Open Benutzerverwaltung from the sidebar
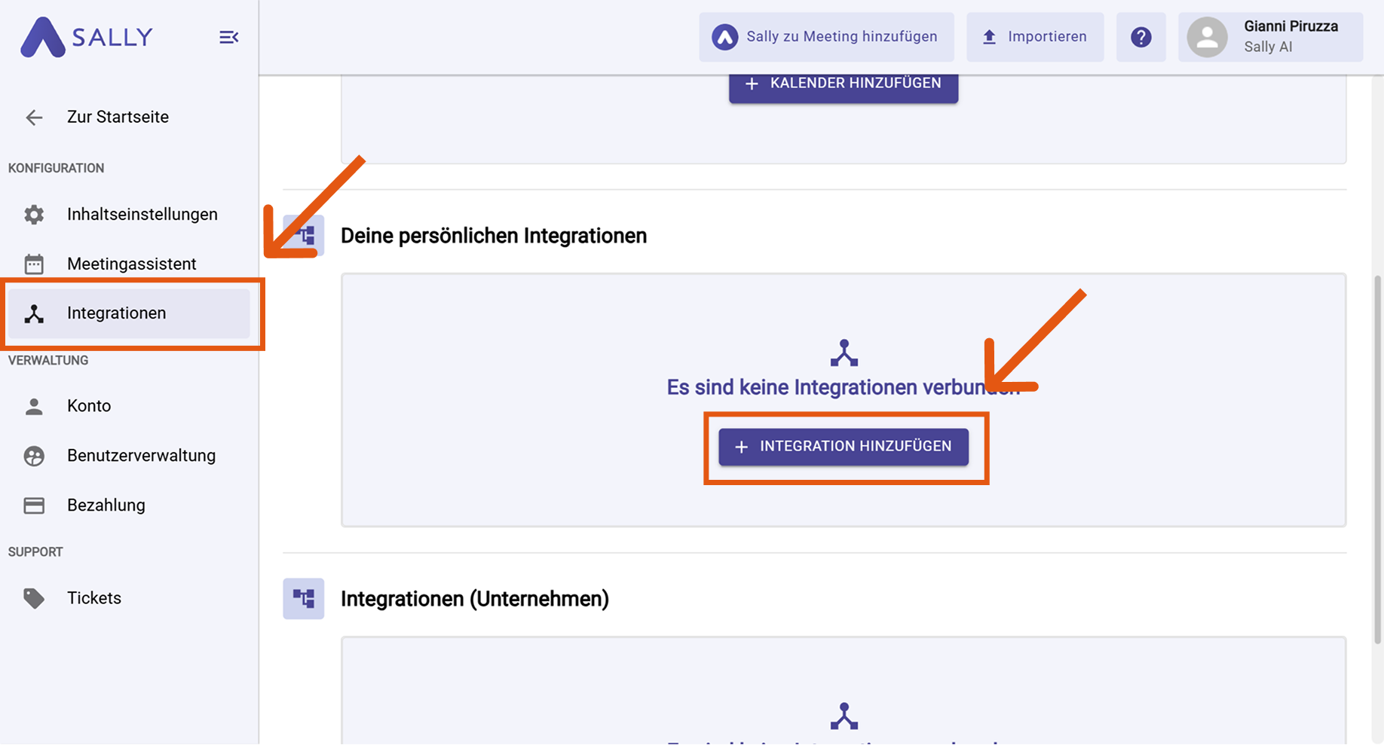1384x745 pixels. (141, 456)
